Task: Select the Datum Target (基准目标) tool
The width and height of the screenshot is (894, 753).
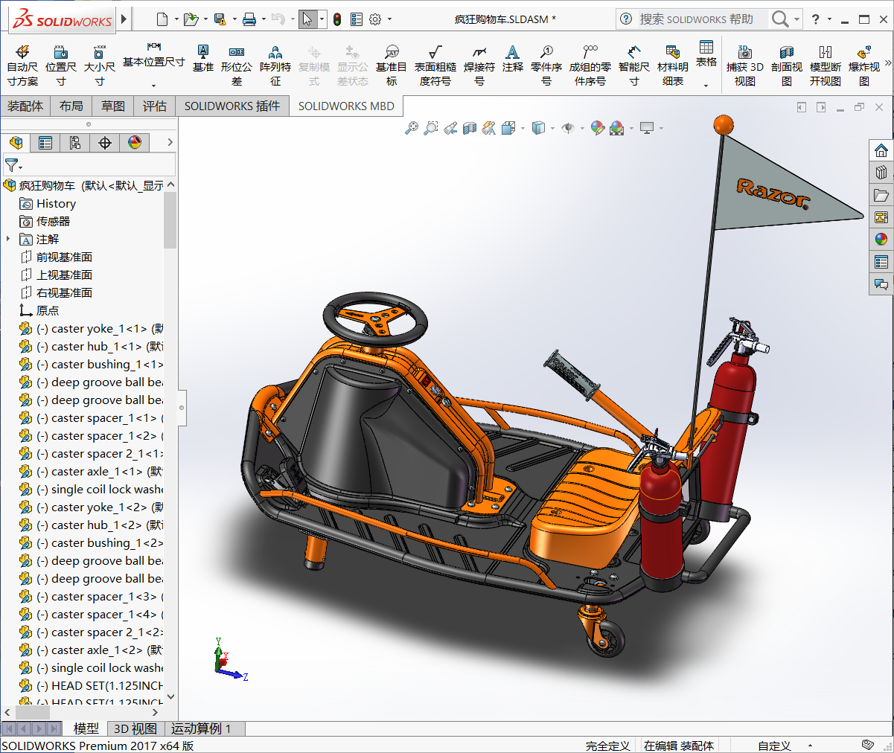Action: tap(392, 65)
